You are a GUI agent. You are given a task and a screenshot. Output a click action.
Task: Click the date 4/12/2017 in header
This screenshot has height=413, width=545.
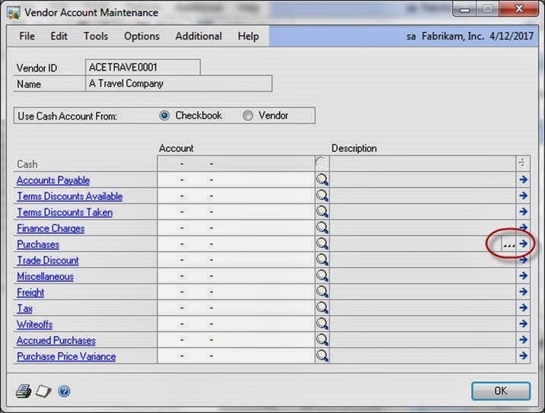pos(512,36)
